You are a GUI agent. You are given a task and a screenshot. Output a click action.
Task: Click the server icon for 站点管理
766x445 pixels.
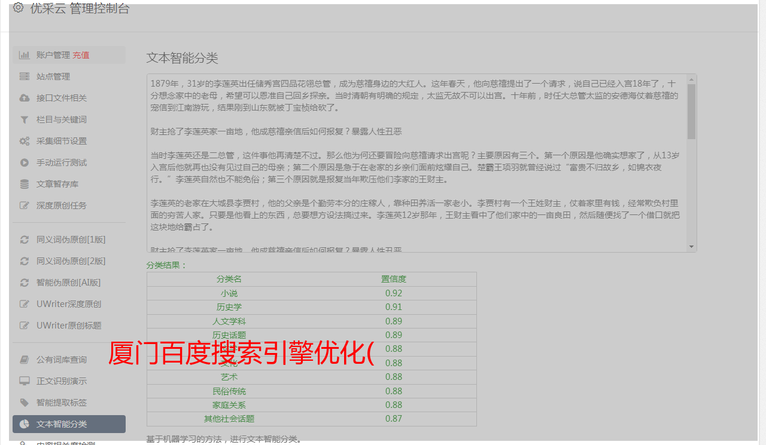tap(24, 76)
